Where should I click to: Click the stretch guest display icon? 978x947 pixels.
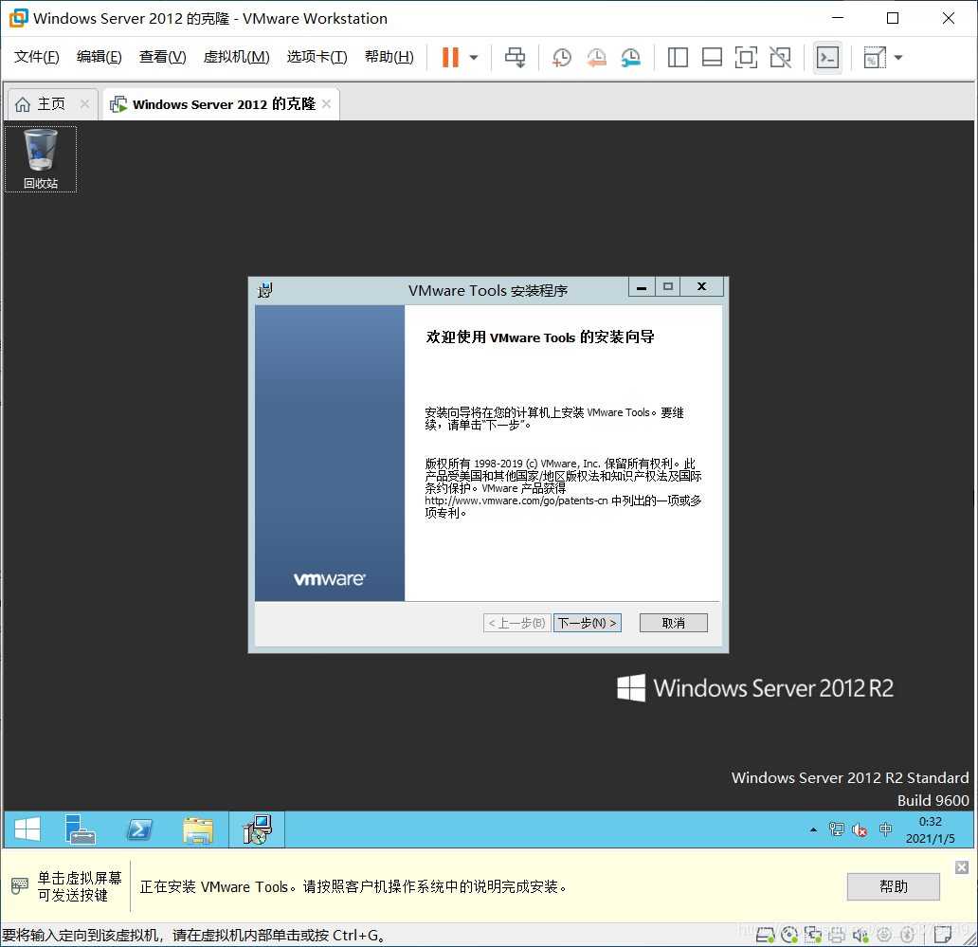point(875,58)
